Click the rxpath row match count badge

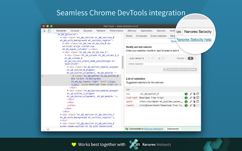186,106
